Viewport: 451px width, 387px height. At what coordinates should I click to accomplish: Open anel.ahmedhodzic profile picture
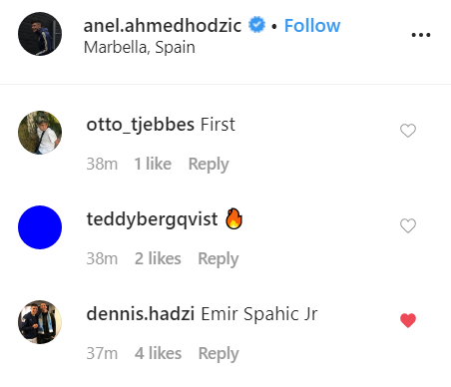tap(40, 34)
